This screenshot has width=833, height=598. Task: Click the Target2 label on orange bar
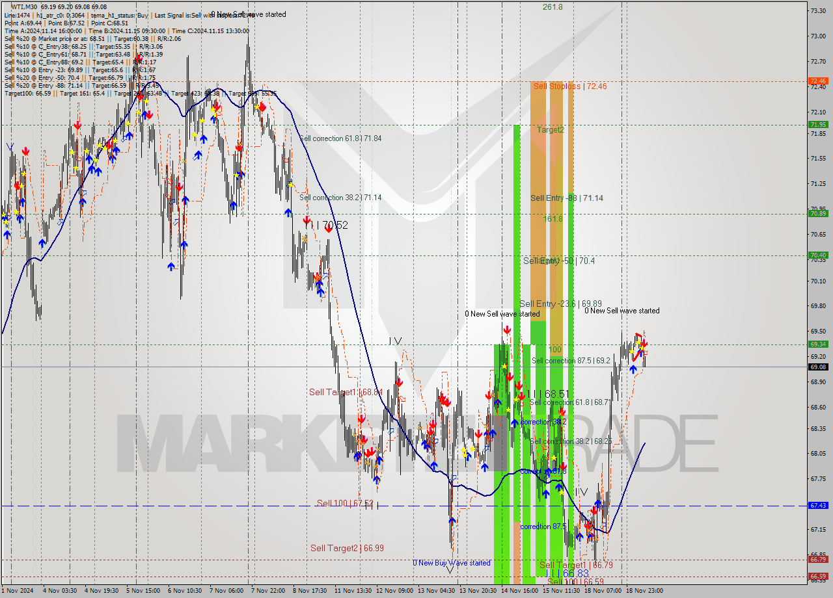click(551, 129)
